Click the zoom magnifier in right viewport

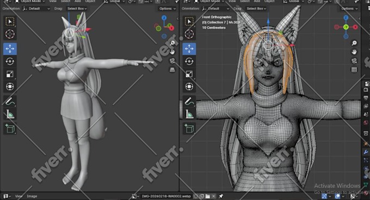(354, 43)
